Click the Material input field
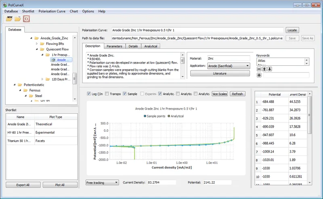323x199 pixels. click(x=228, y=58)
